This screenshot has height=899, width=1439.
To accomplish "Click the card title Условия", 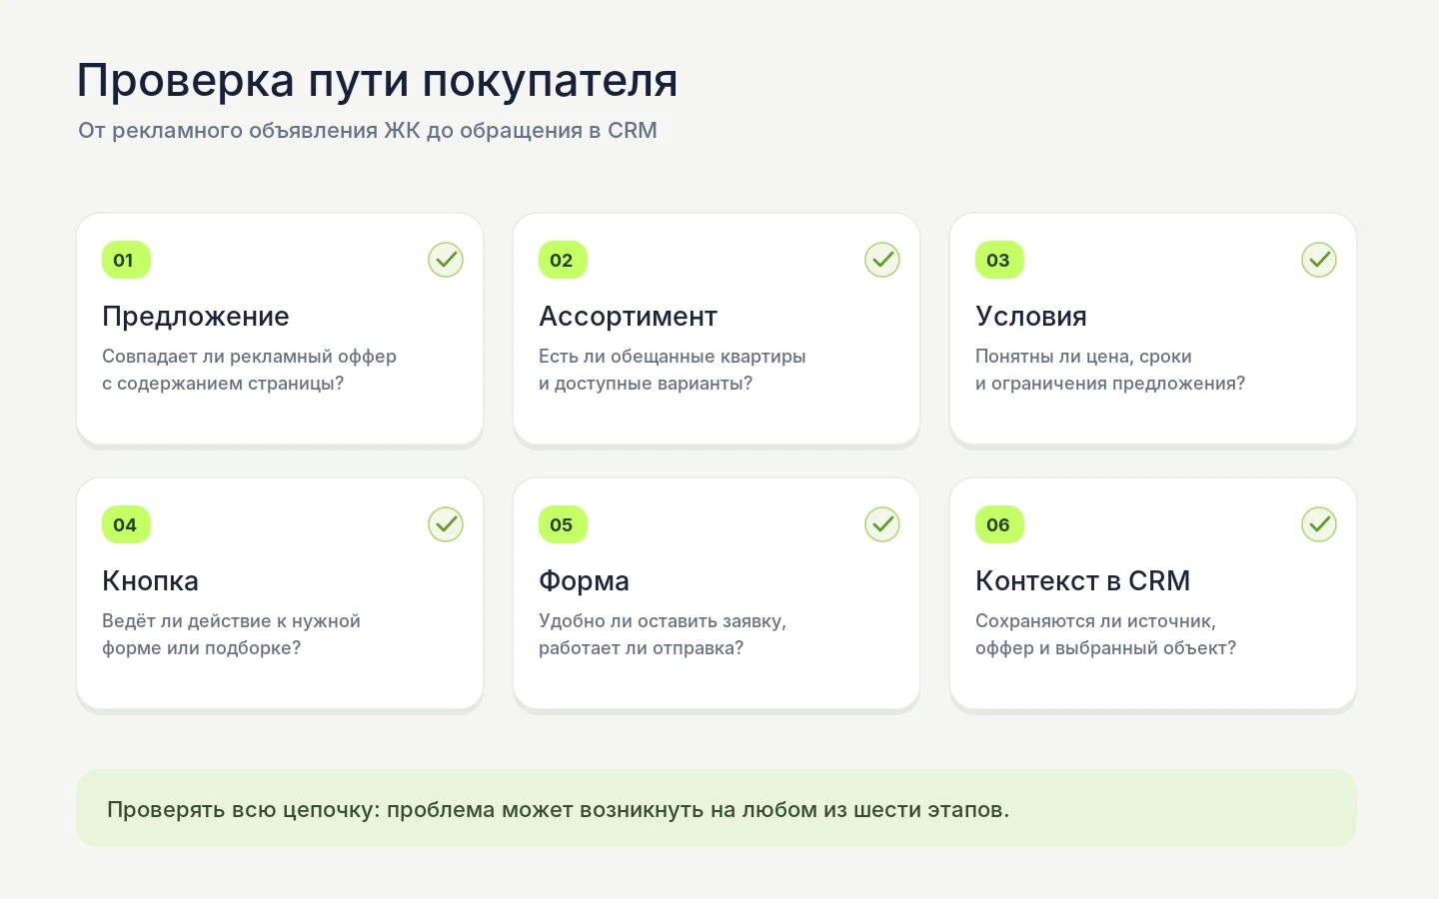I will 1031,317.
